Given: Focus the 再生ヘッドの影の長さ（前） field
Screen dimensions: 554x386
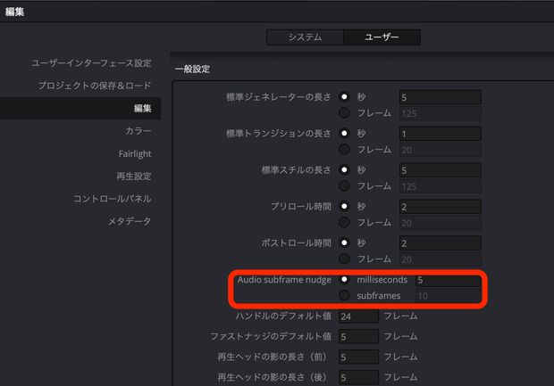Looking at the screenshot, I should point(357,357).
